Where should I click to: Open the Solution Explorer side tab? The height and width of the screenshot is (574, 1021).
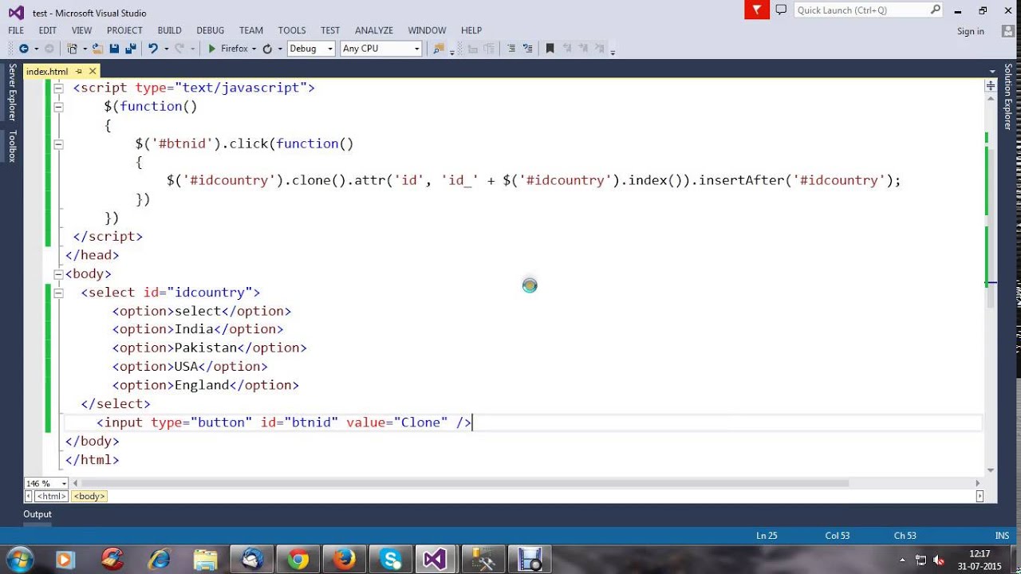[1008, 96]
